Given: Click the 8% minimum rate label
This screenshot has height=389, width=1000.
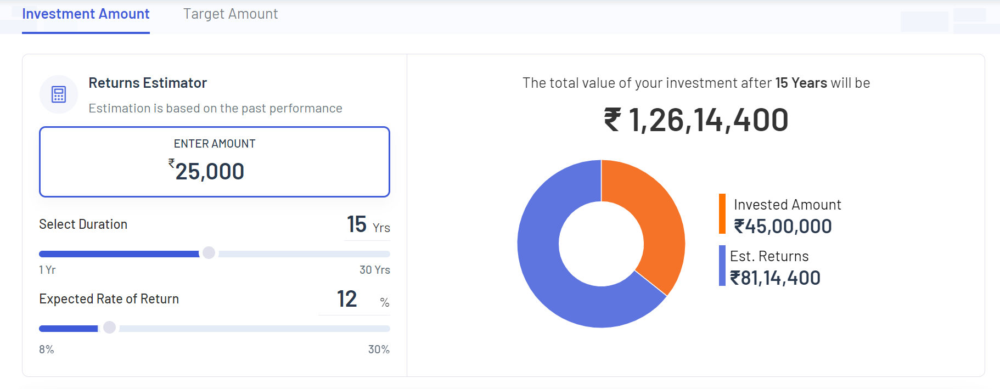Looking at the screenshot, I should [47, 349].
